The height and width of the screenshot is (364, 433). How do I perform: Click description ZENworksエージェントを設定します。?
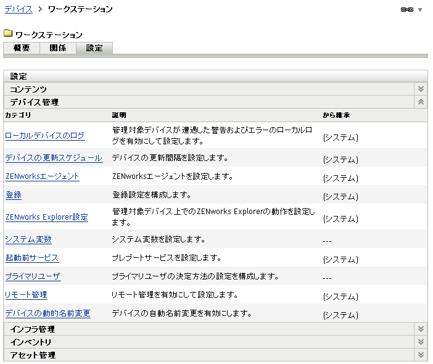(x=173, y=176)
